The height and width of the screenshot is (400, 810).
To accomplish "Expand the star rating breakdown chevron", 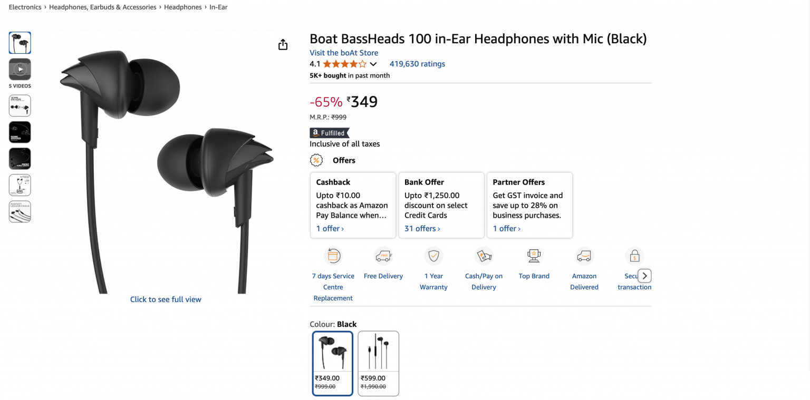I will [x=373, y=64].
